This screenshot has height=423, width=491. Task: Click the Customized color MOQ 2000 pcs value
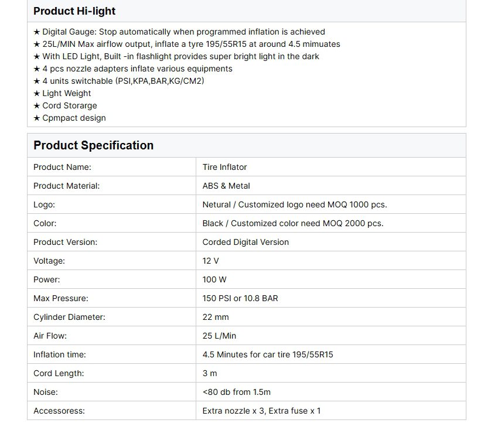click(293, 223)
